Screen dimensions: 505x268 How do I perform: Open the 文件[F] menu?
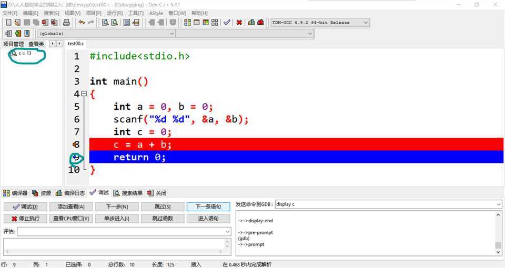tap(10, 13)
